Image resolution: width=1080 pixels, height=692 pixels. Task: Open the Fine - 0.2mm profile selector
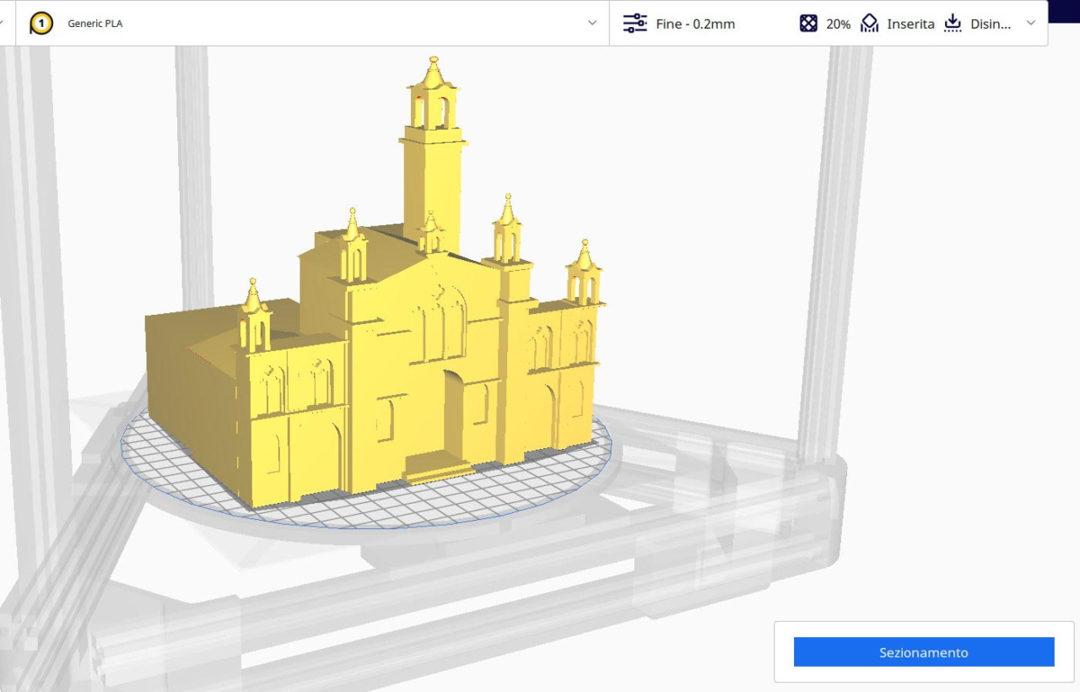point(695,24)
